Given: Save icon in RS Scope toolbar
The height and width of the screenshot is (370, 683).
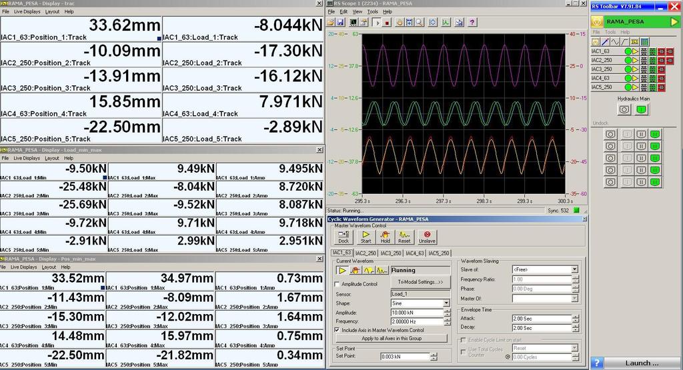Looking at the screenshot, I should coord(340,22).
